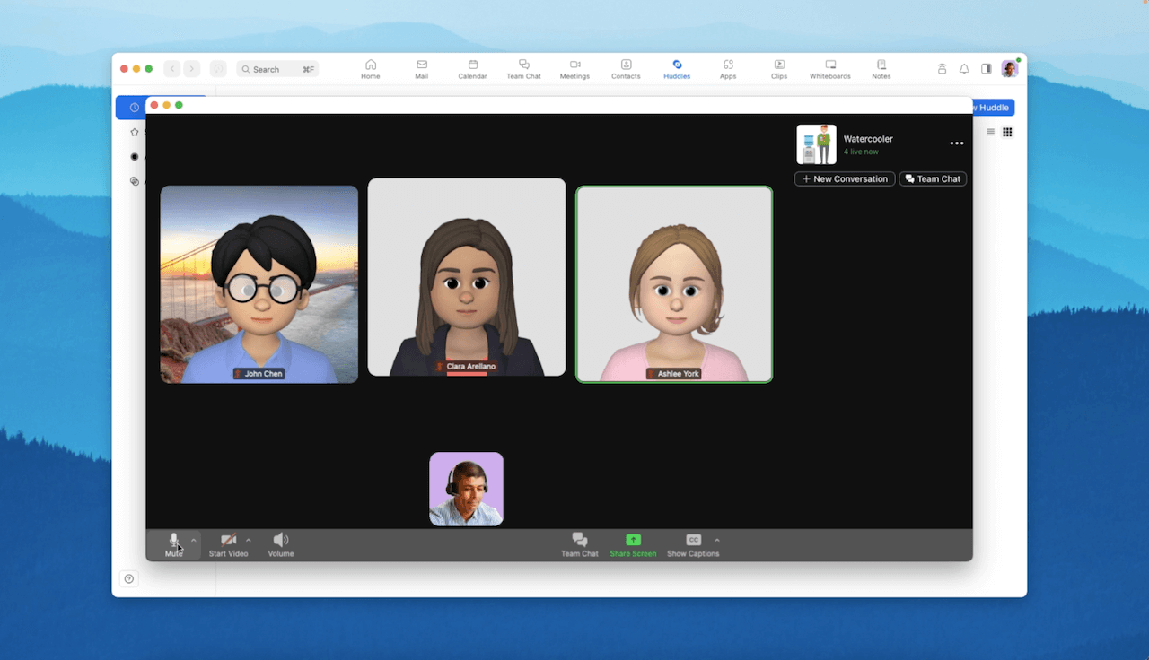
Task: Start a New Conversation
Action: (x=843, y=178)
